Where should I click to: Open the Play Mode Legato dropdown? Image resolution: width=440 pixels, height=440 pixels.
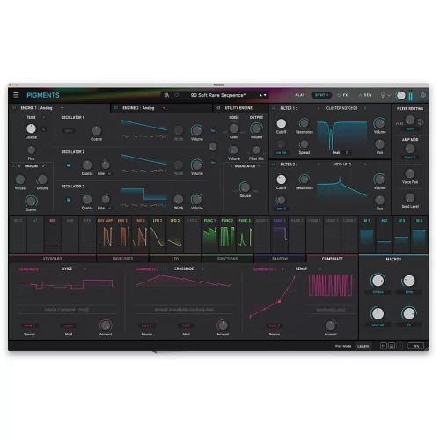[363, 346]
